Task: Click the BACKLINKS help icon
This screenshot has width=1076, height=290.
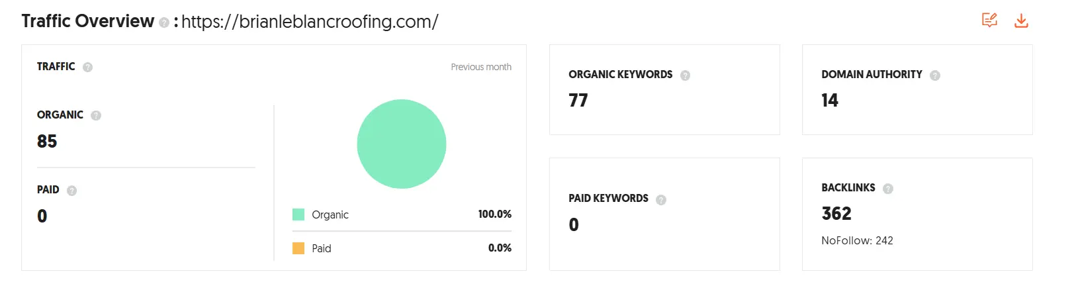Action: click(888, 189)
